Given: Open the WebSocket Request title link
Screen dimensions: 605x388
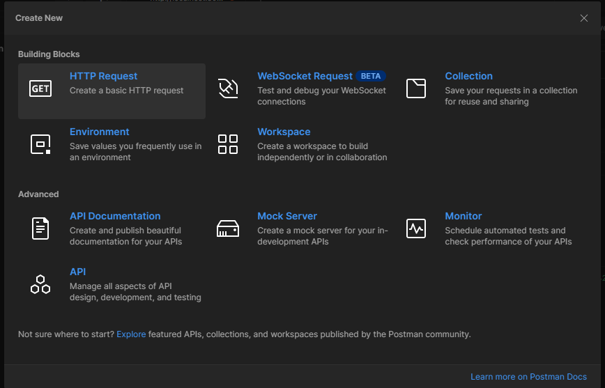Looking at the screenshot, I should pos(305,76).
